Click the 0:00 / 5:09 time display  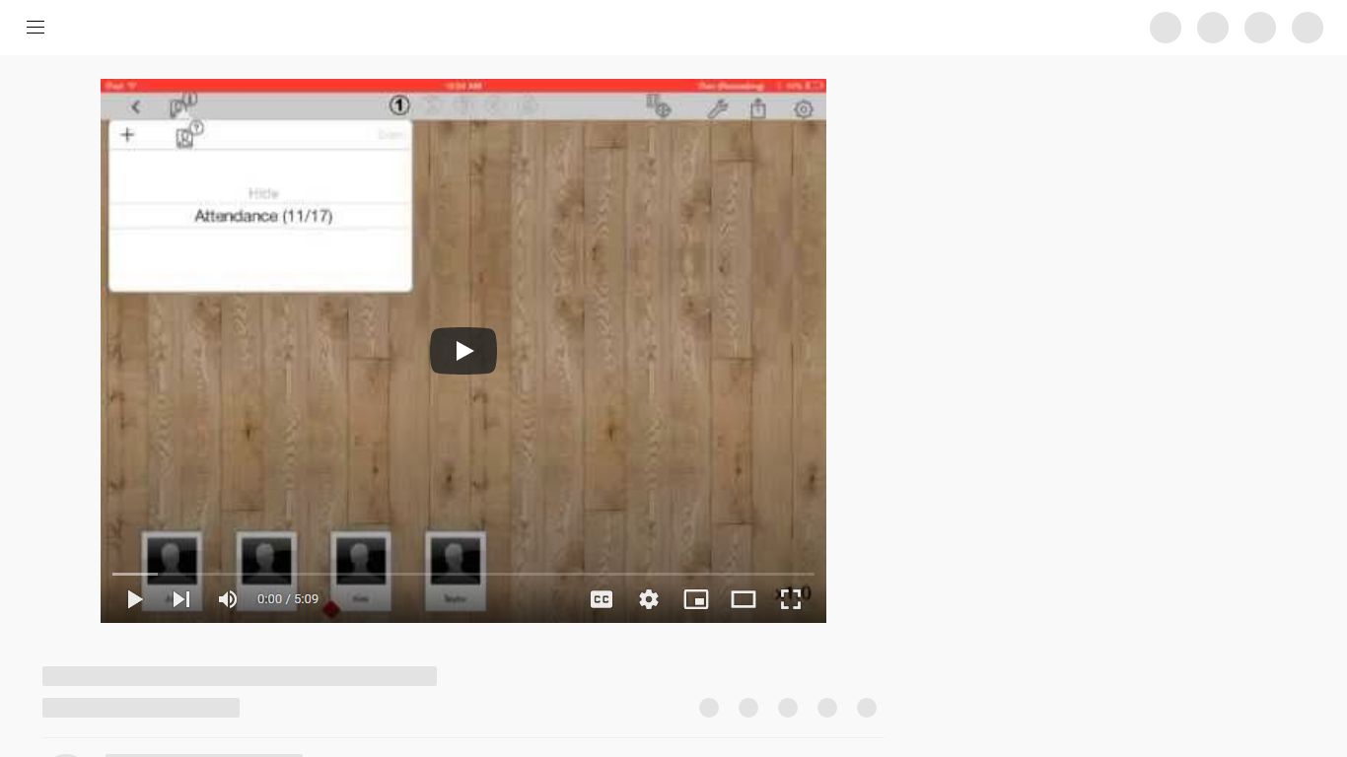pyautogui.click(x=288, y=599)
